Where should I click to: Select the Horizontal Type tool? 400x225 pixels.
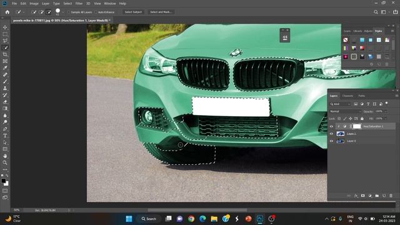click(x=5, y=136)
